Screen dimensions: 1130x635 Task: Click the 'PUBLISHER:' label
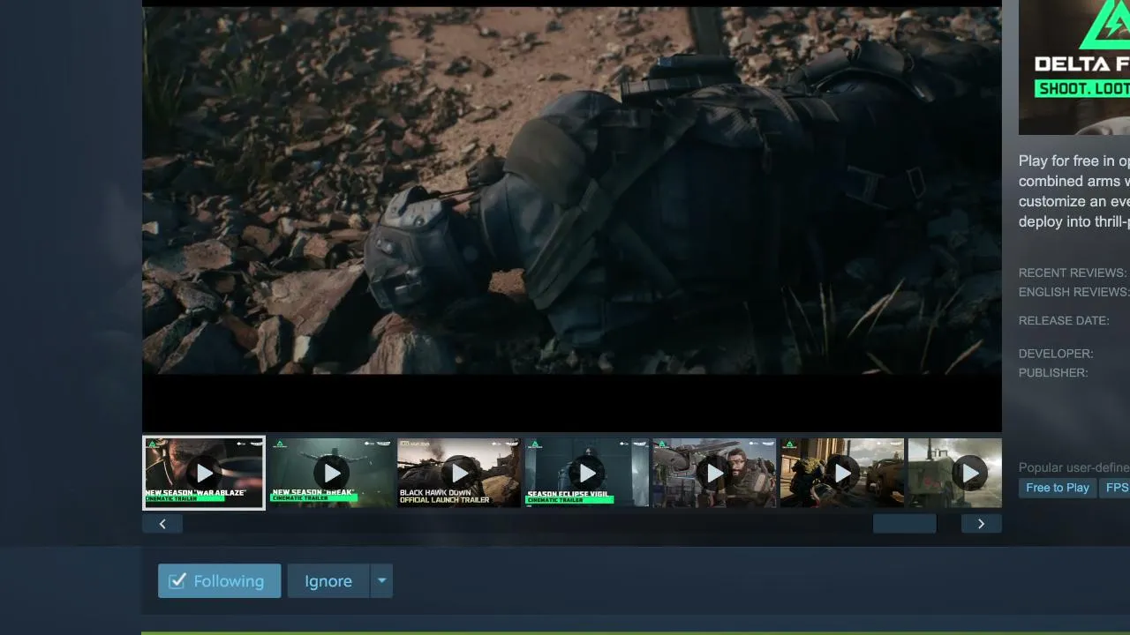tap(1053, 373)
